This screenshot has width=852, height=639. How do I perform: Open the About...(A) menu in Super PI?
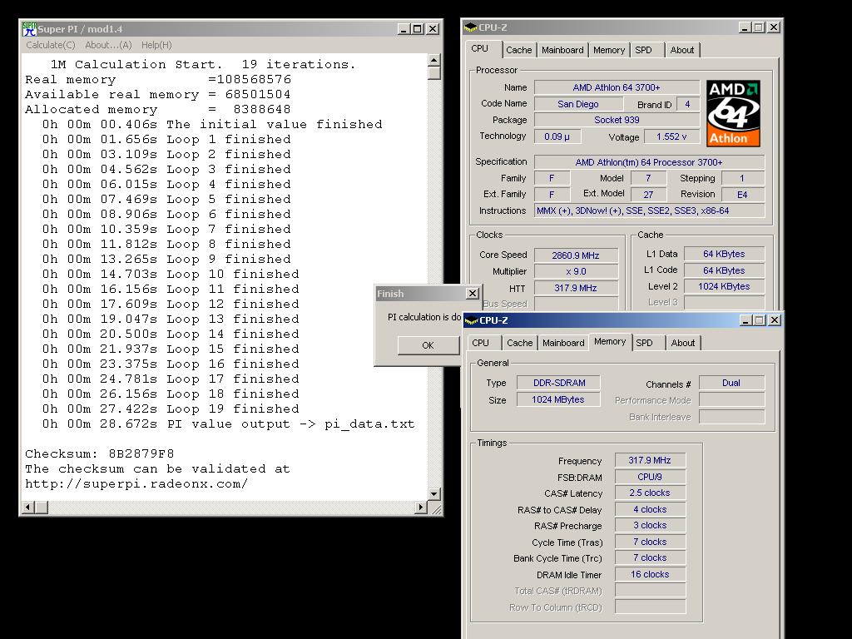coord(108,45)
